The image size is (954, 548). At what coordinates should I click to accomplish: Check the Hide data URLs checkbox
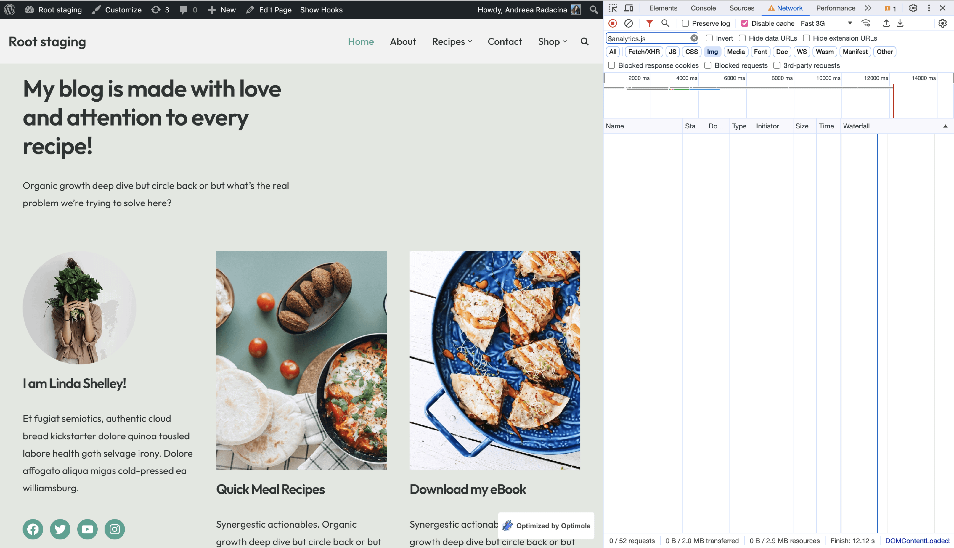tap(742, 38)
